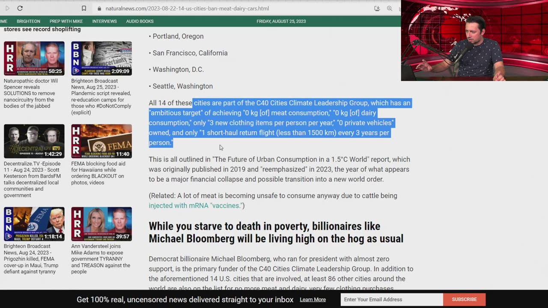548x308 pixels.
Task: Click 'Prigozhin killed, FEMA cover-up in Maui' title
Action: [x=31, y=259]
